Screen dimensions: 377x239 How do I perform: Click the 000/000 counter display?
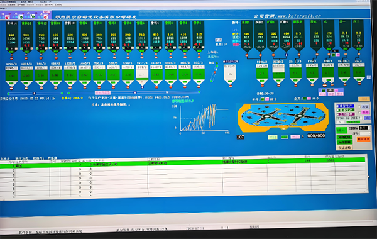coord(316,136)
